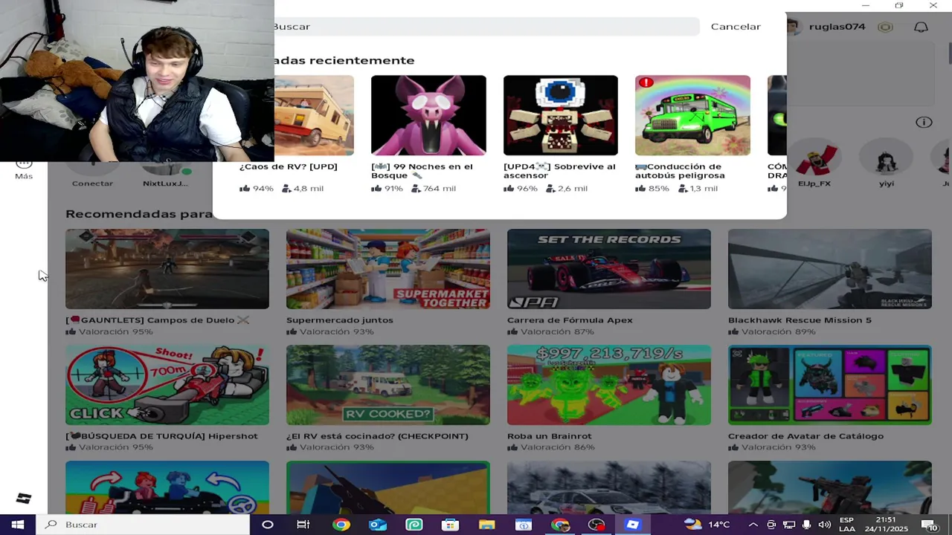Screen dimensions: 952x535
Task: Click the Robux balance icon
Action: point(885,27)
